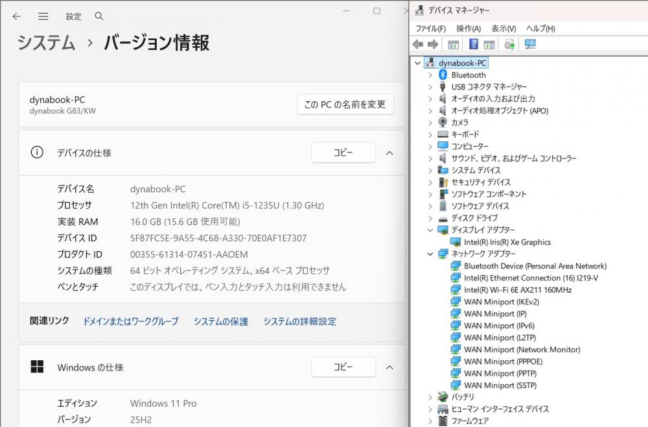648x427 pixels.
Task: Click the キーボード keyboard icon
Action: 443,134
